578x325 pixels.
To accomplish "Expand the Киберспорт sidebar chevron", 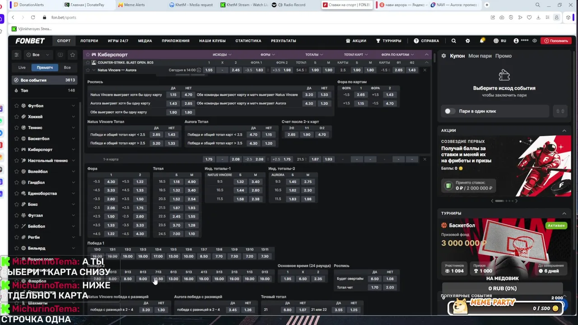I will [x=73, y=149].
